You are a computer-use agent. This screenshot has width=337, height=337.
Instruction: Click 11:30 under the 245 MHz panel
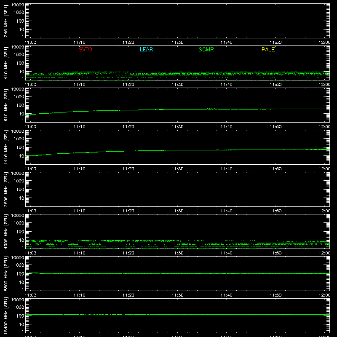coord(177,43)
